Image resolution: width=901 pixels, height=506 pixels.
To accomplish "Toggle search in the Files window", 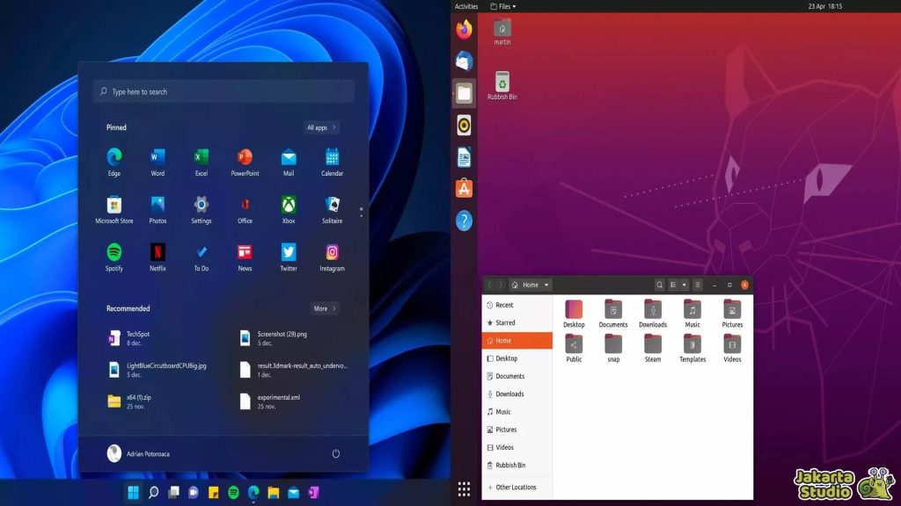I will pyautogui.click(x=660, y=285).
